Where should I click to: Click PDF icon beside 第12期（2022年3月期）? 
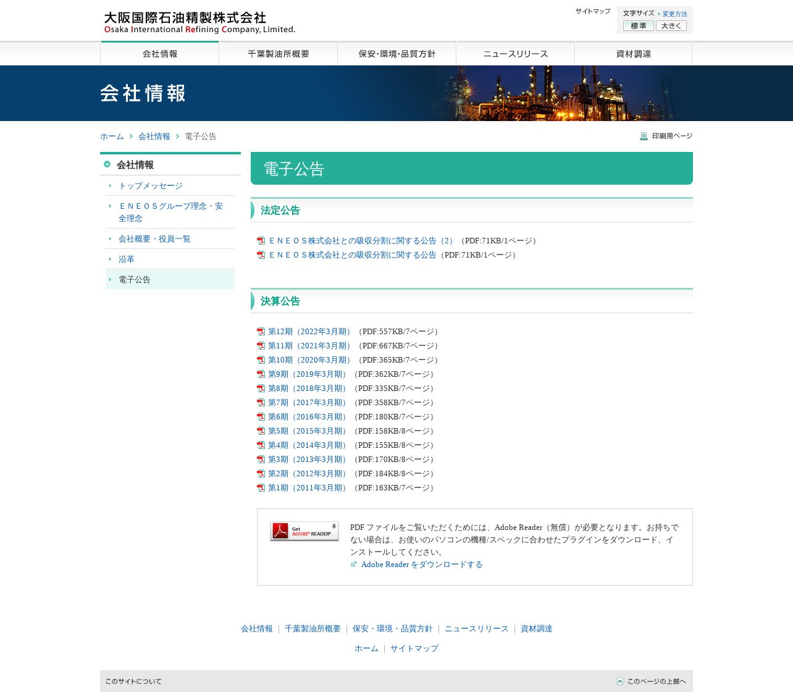coord(261,332)
